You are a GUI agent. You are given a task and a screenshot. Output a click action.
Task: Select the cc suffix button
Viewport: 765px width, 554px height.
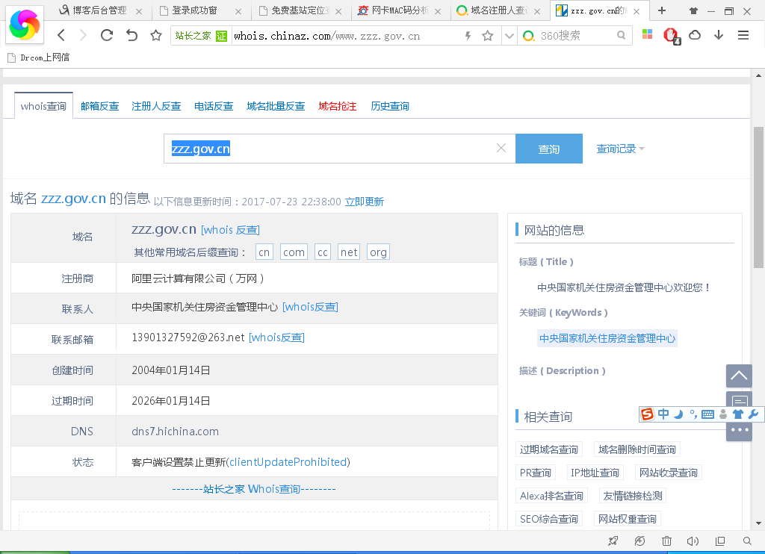point(323,252)
